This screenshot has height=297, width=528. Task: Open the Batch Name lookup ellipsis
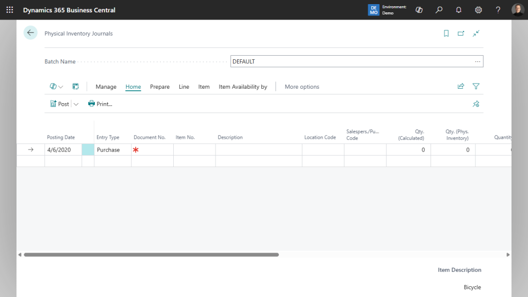point(477,61)
